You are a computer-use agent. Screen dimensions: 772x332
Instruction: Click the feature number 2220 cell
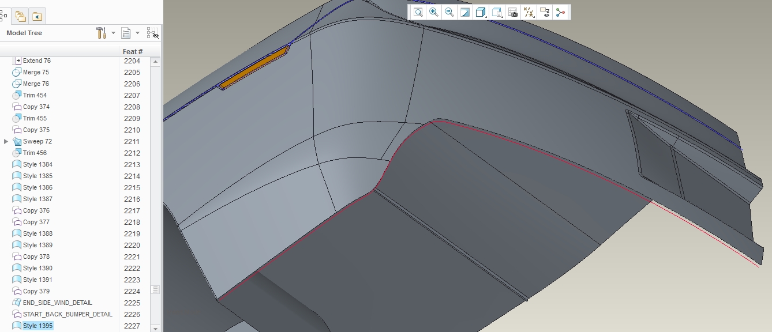[x=132, y=245]
